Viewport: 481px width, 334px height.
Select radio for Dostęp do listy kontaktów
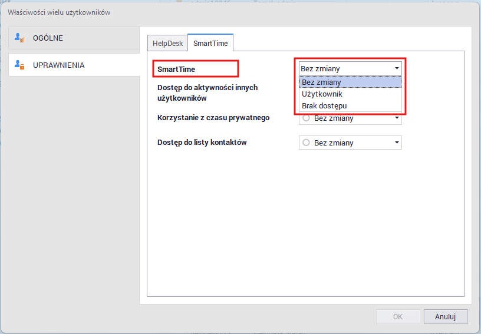coord(306,143)
